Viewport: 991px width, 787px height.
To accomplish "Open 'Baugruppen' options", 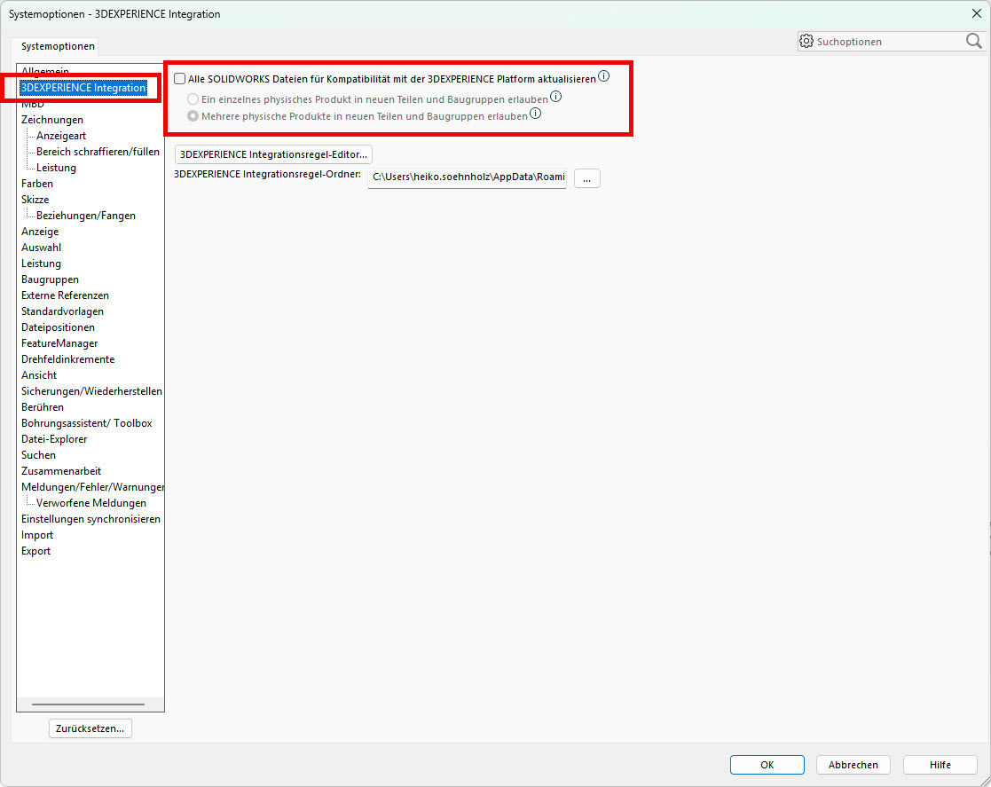I will (x=50, y=279).
